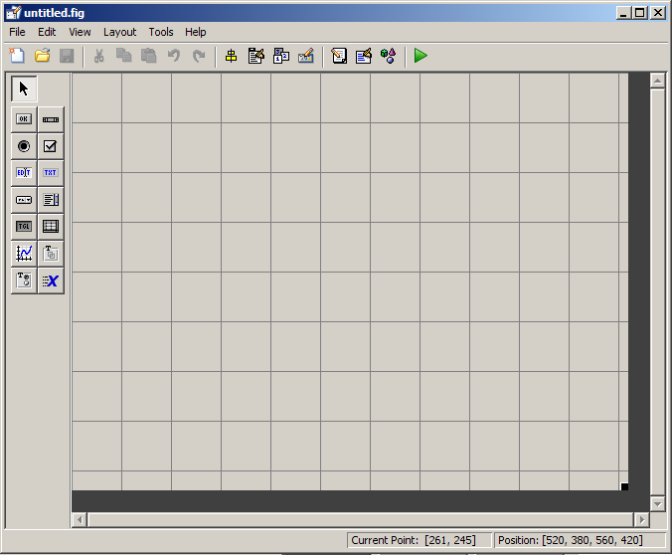Open the Help menu
The image size is (672, 555).
pyautogui.click(x=196, y=32)
